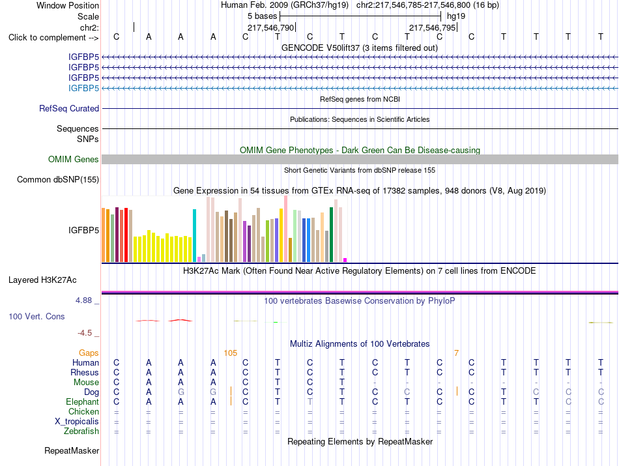Click the orange gap count 105

click(x=231, y=353)
